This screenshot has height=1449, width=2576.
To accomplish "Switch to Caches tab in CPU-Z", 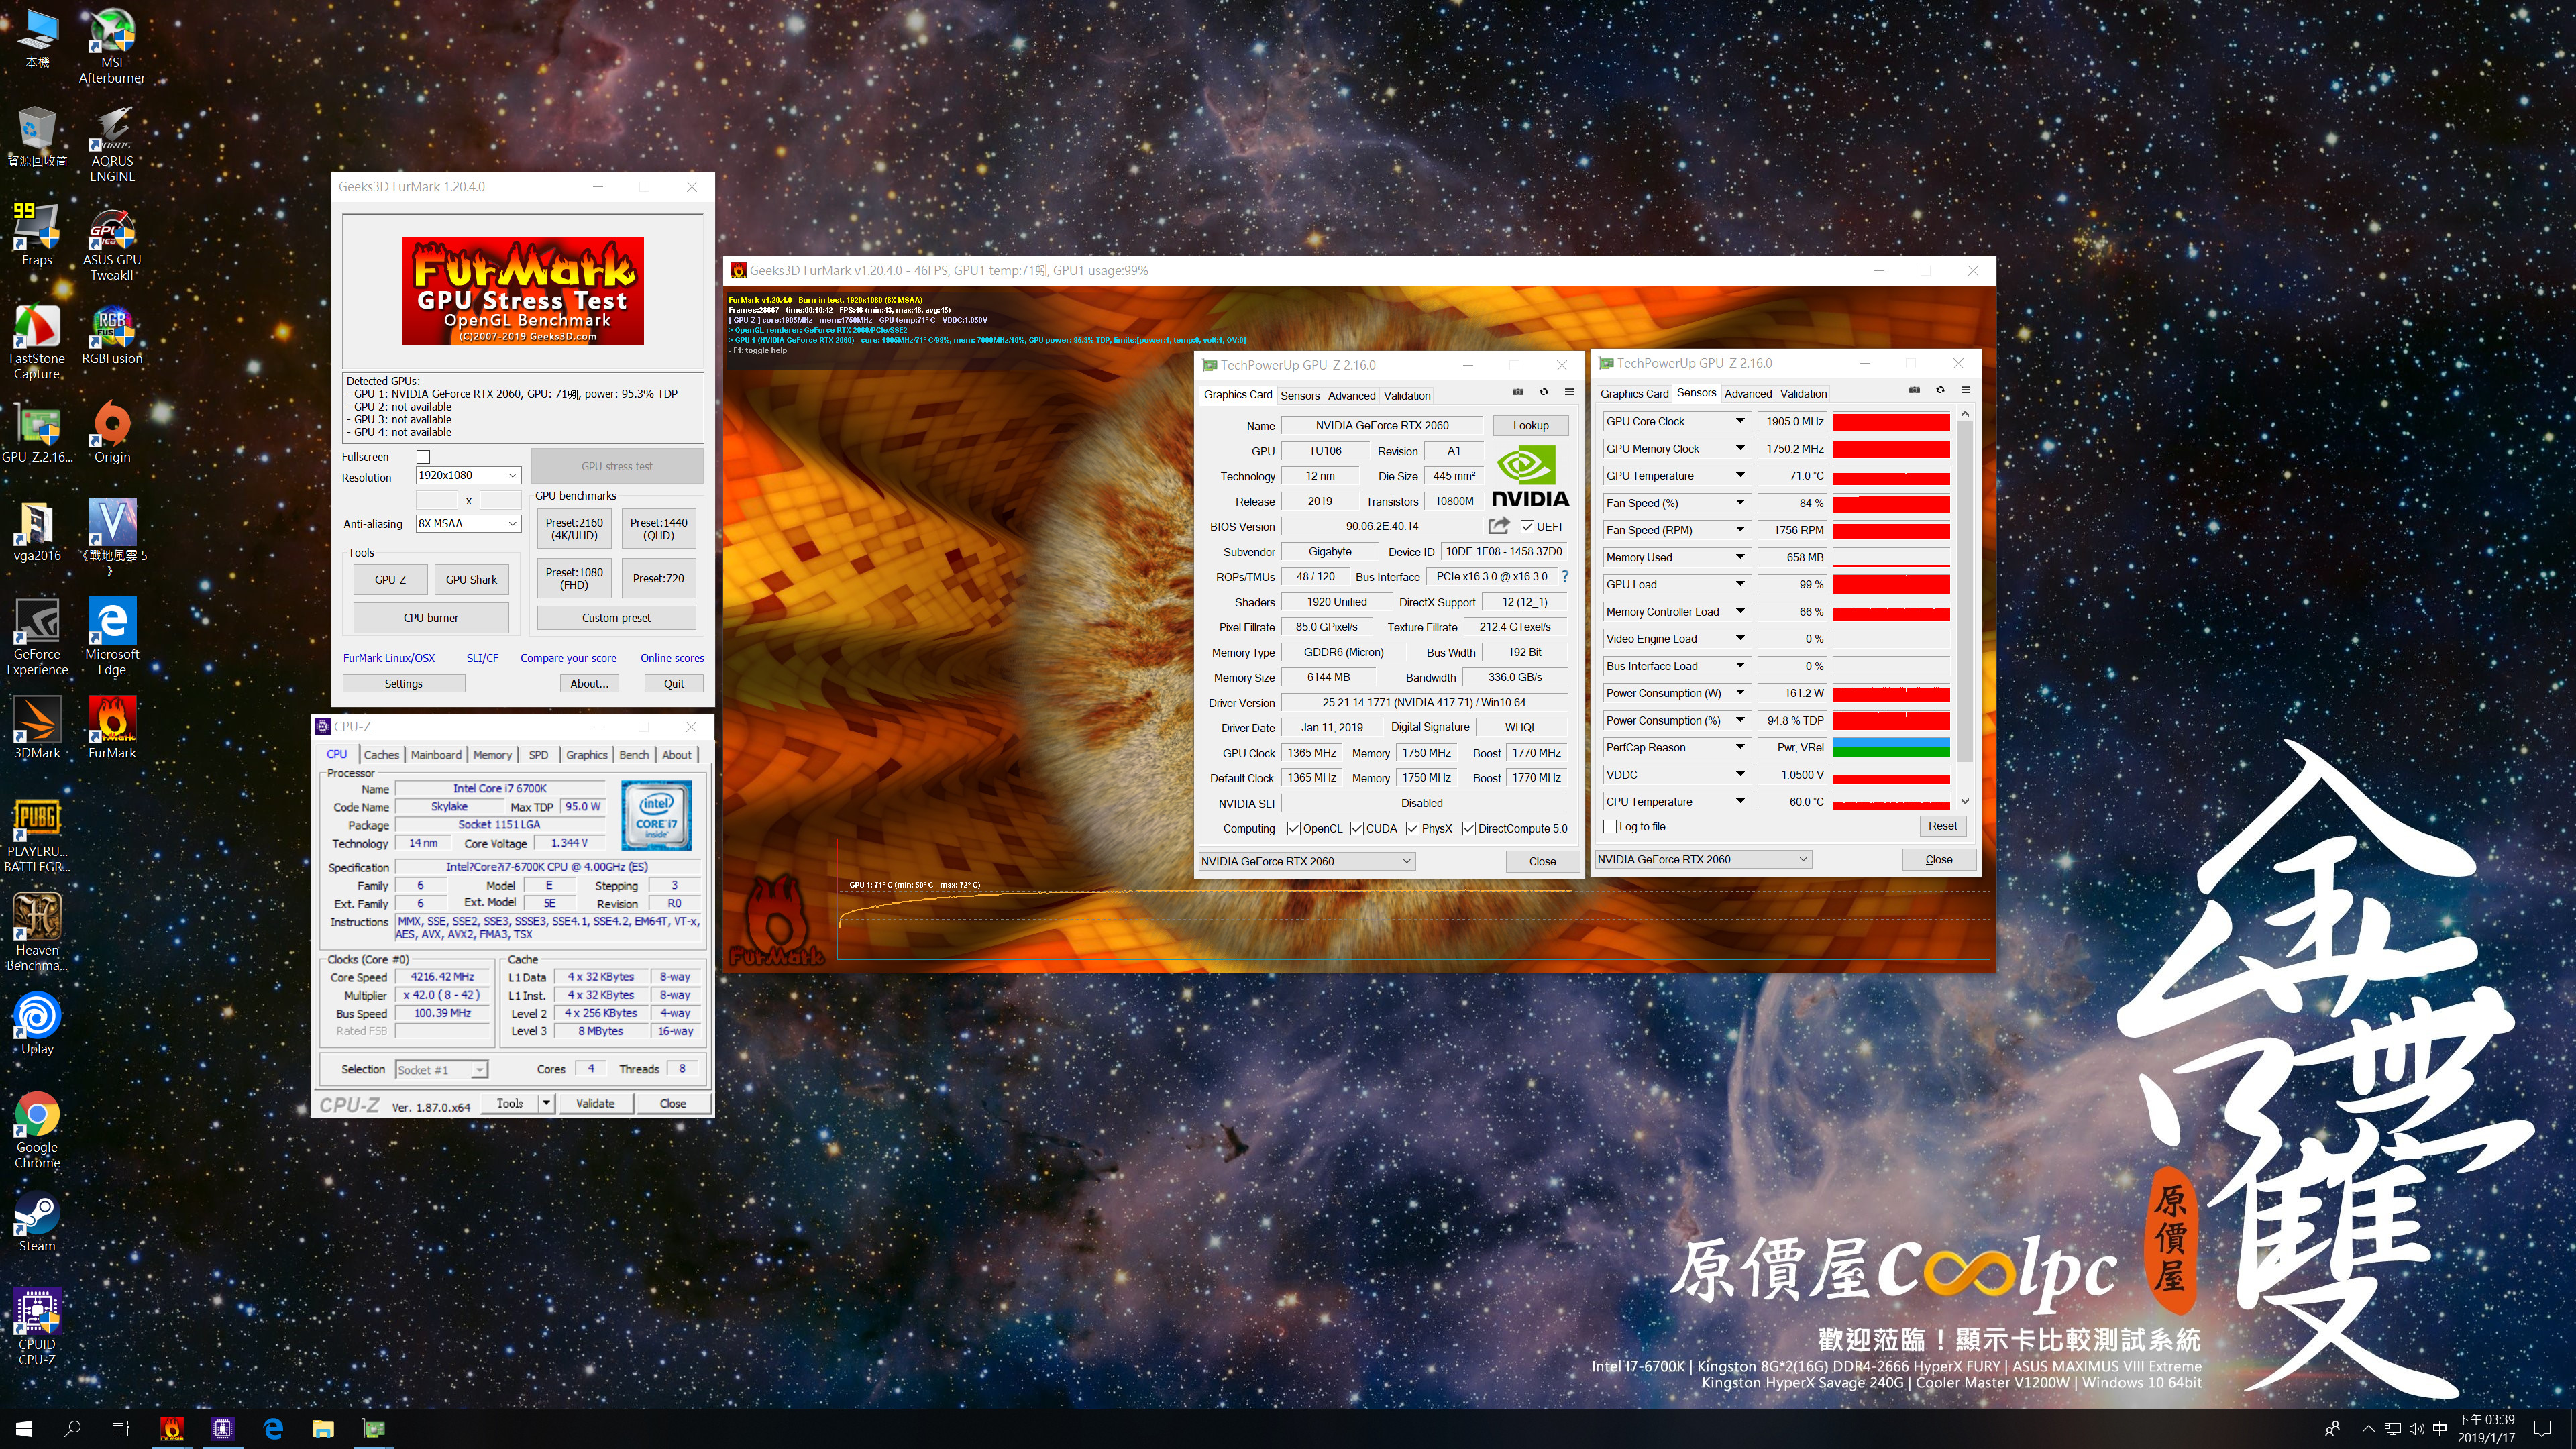I will click(x=381, y=755).
